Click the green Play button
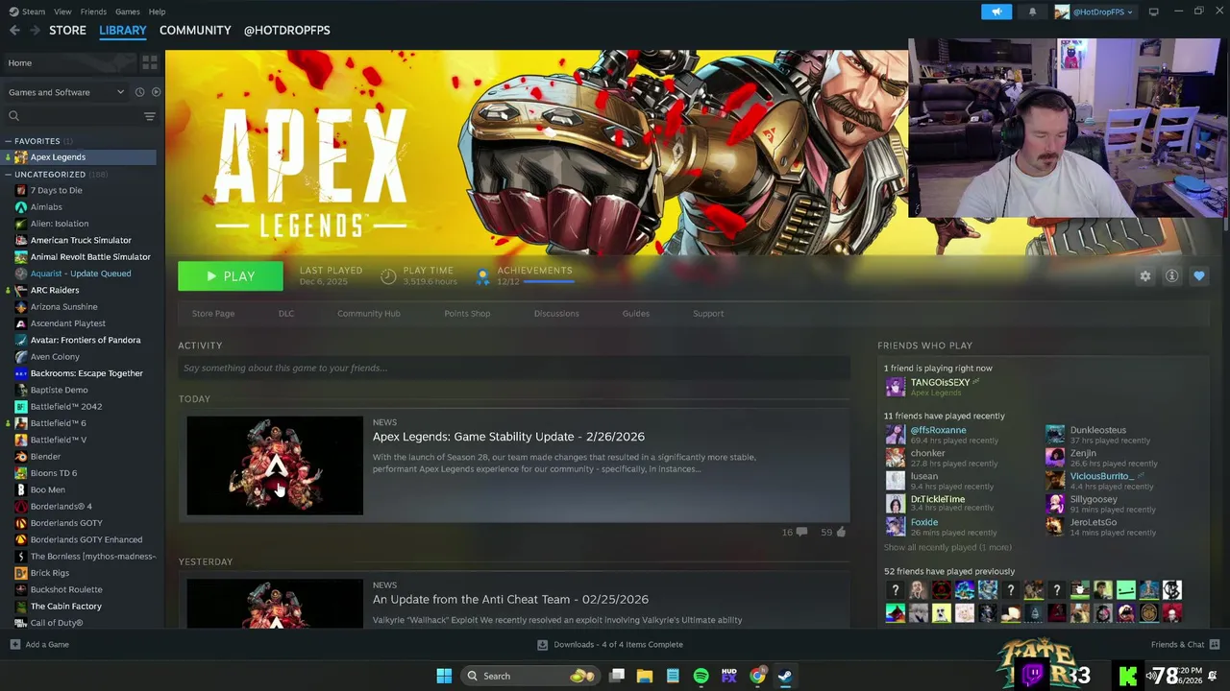Image resolution: width=1230 pixels, height=691 pixels. click(231, 275)
